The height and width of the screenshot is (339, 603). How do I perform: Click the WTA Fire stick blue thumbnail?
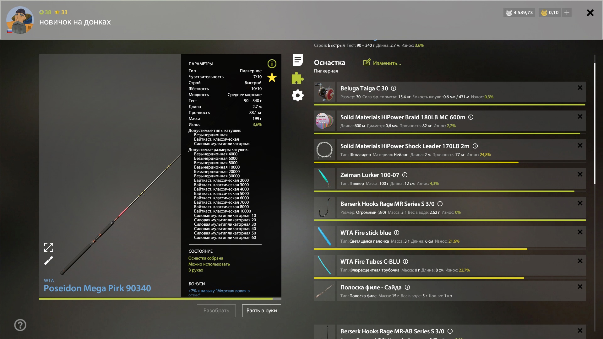coord(324,236)
